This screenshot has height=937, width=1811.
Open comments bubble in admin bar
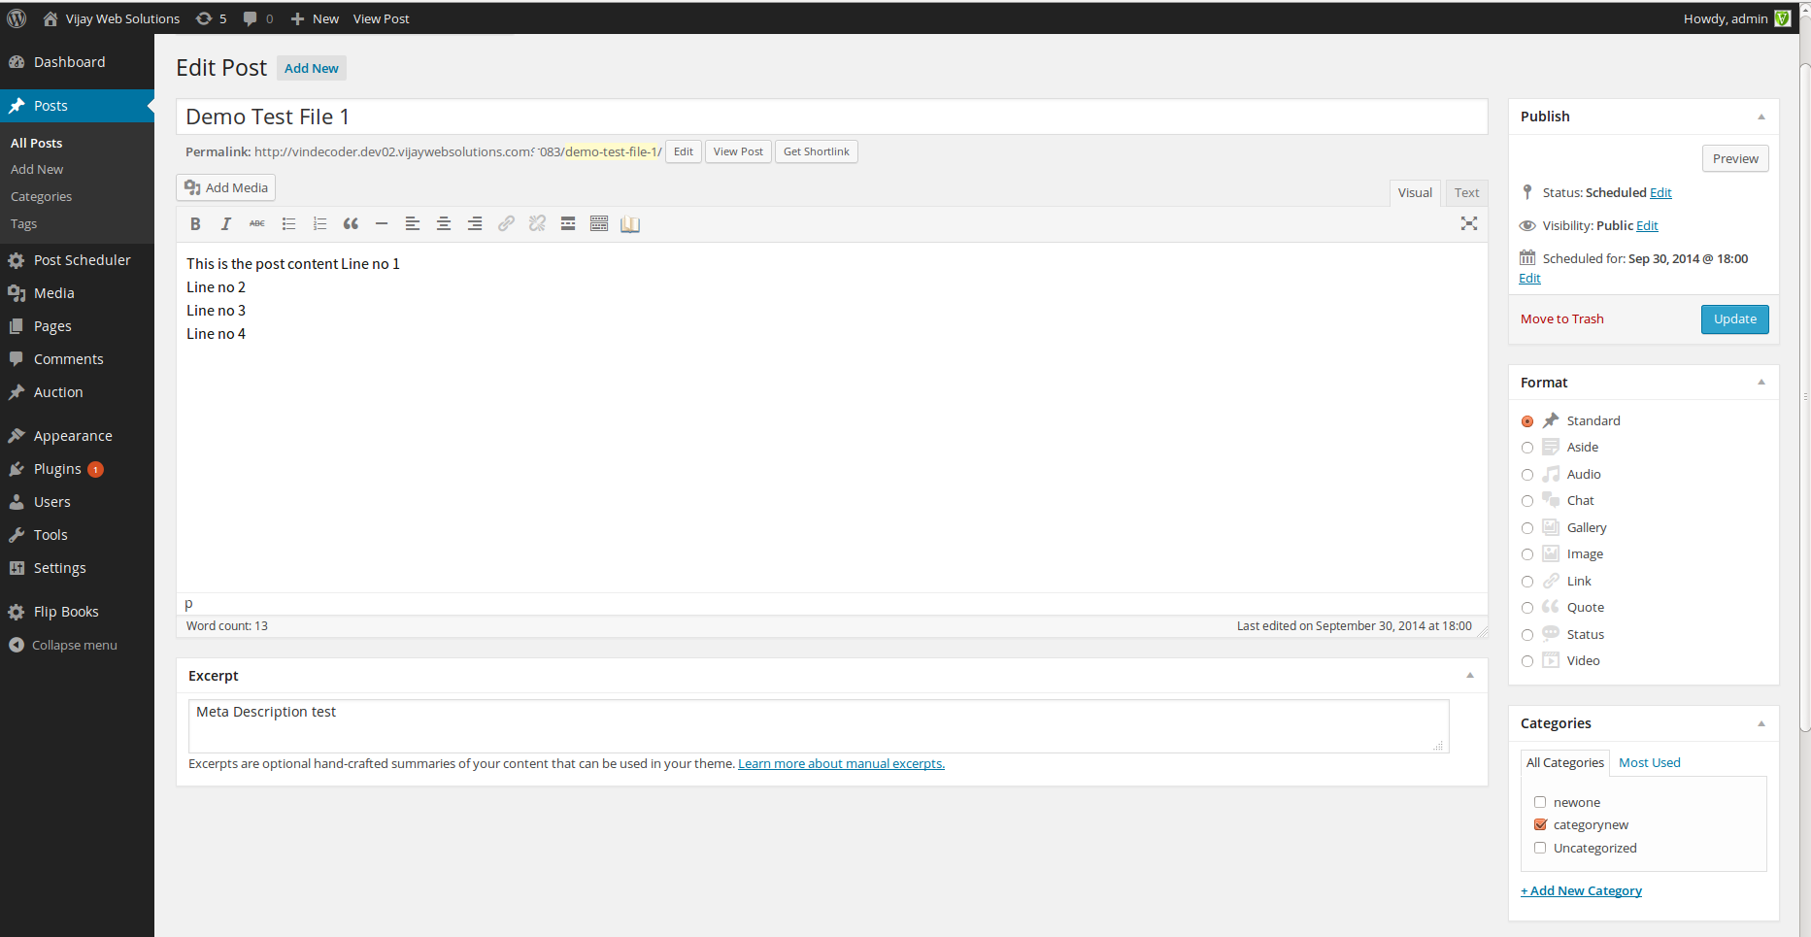pos(257,18)
